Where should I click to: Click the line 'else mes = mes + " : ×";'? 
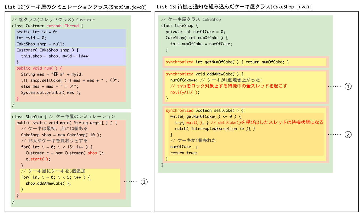(x=50, y=87)
